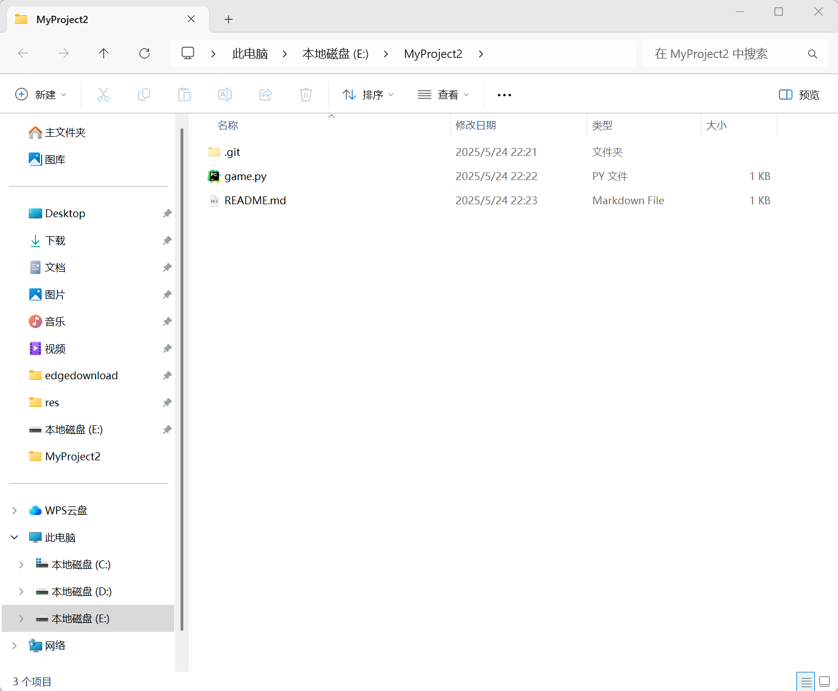Expand 本地磁盘 (C:) in tree
The image size is (838, 691).
21,564
